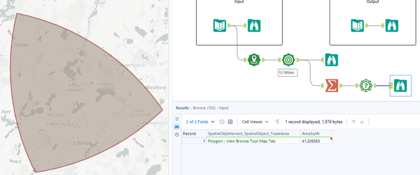This screenshot has height=175, width=420.
Task: Open the results messages list icon
Action: [177, 119]
